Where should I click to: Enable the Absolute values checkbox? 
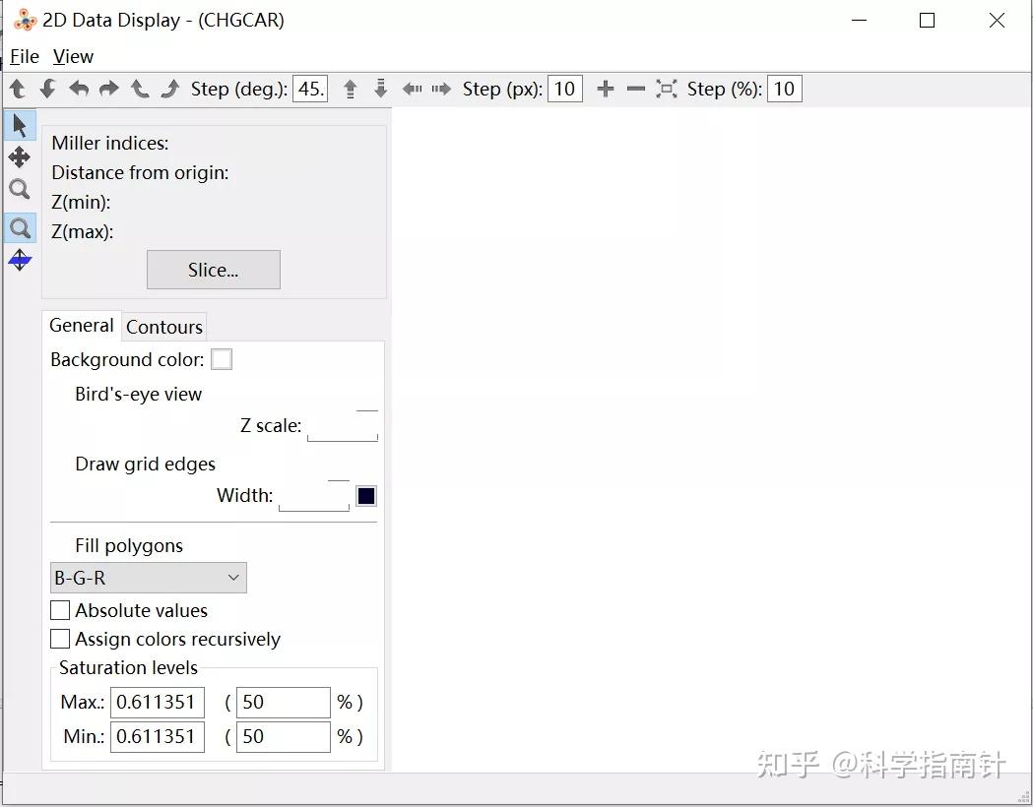[x=60, y=610]
